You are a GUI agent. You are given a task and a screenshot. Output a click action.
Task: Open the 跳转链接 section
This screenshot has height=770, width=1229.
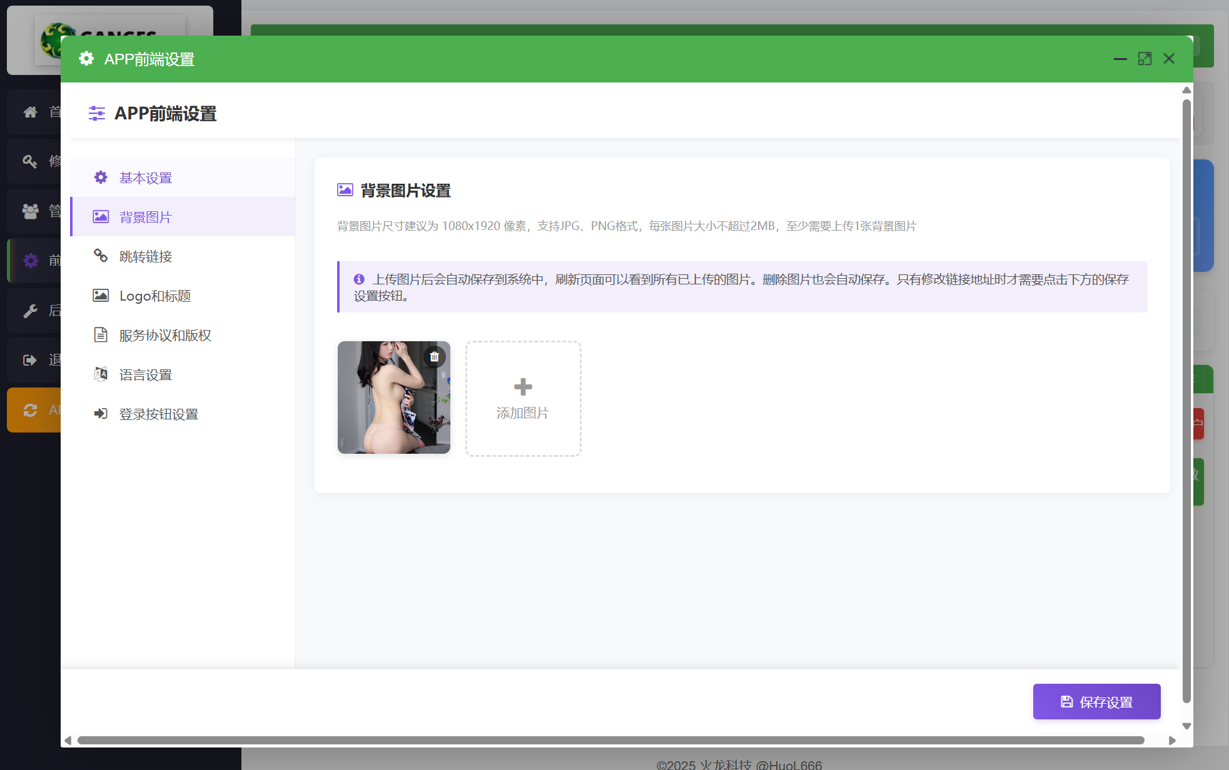point(146,257)
